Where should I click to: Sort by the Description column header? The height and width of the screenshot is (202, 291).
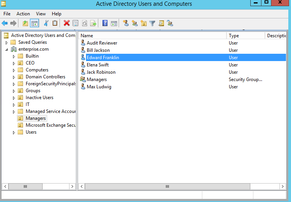[x=276, y=36]
